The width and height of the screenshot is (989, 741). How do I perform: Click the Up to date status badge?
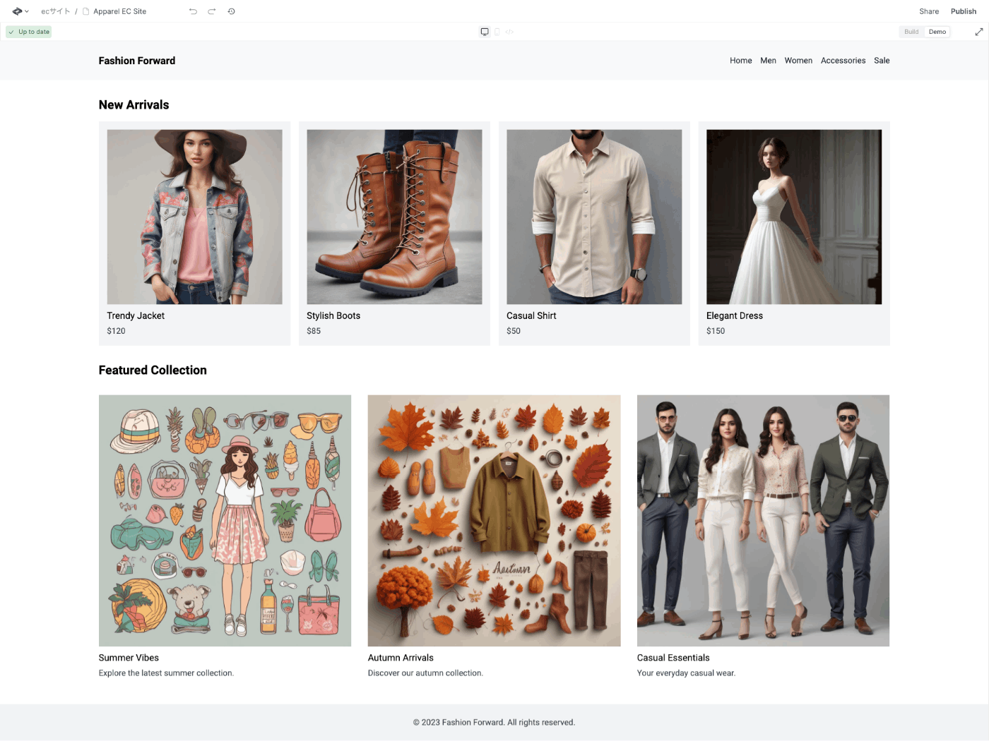29,32
